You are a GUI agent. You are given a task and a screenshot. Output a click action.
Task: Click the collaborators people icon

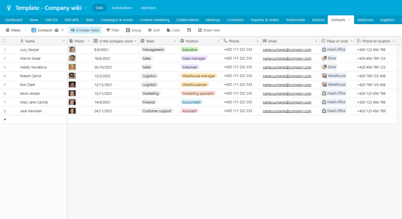click(56, 30)
